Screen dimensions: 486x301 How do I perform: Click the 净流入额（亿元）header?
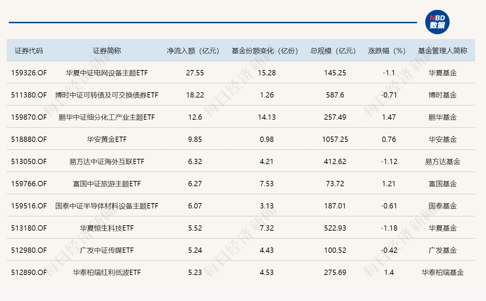pos(194,50)
